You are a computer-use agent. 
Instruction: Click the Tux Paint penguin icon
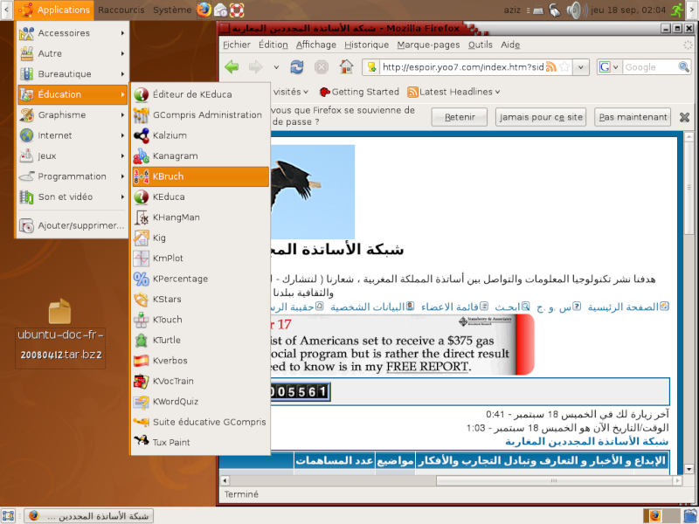point(142,442)
